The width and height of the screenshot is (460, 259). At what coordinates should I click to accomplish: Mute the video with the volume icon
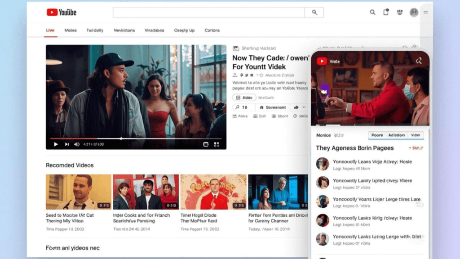(x=77, y=144)
